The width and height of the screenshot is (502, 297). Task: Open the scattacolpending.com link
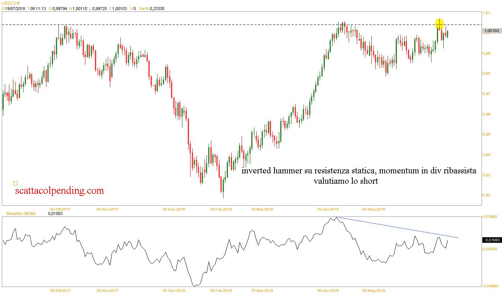[x=59, y=191]
